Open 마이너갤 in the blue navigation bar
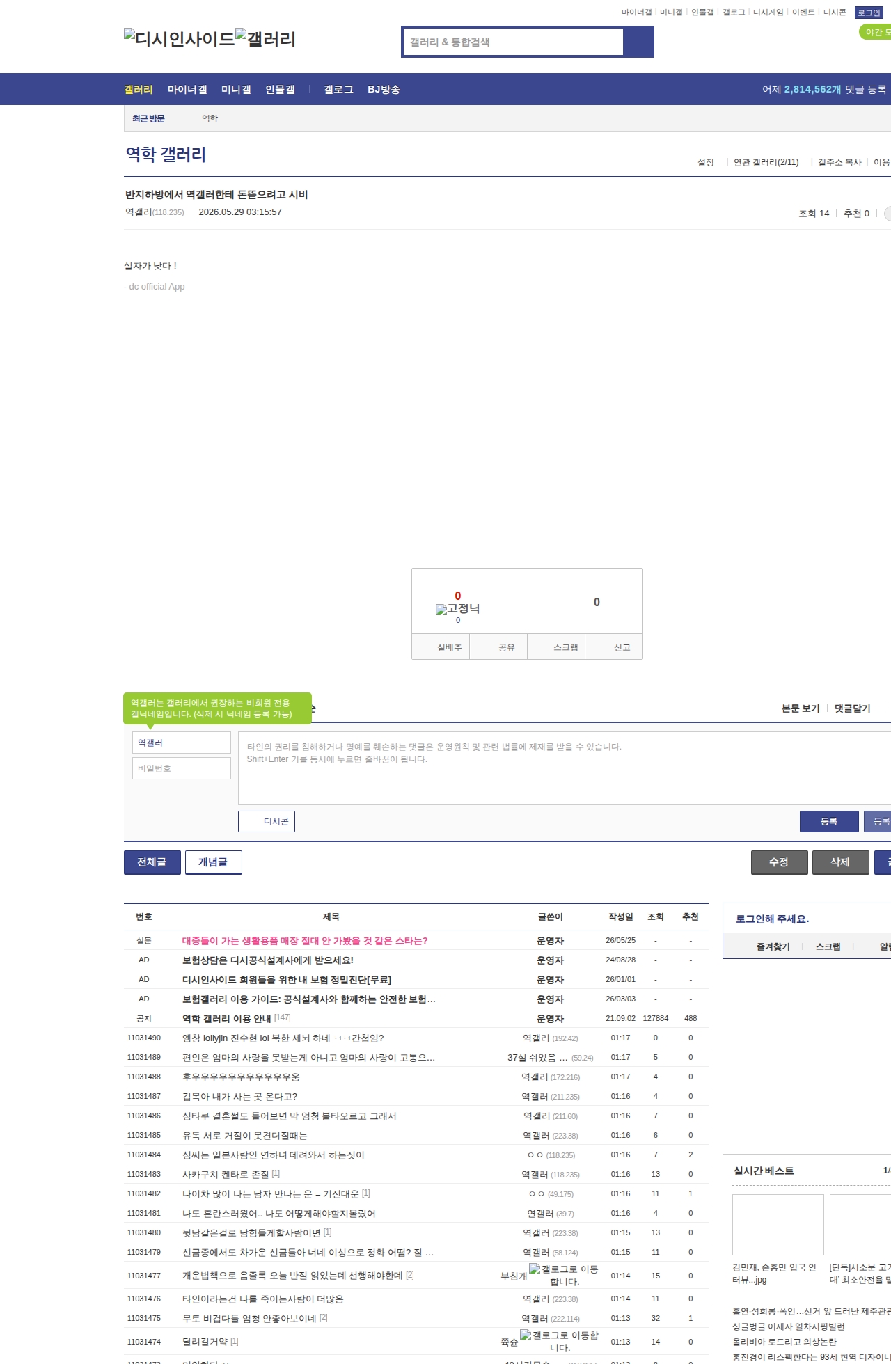This screenshot has width=891, height=1364. click(x=187, y=89)
